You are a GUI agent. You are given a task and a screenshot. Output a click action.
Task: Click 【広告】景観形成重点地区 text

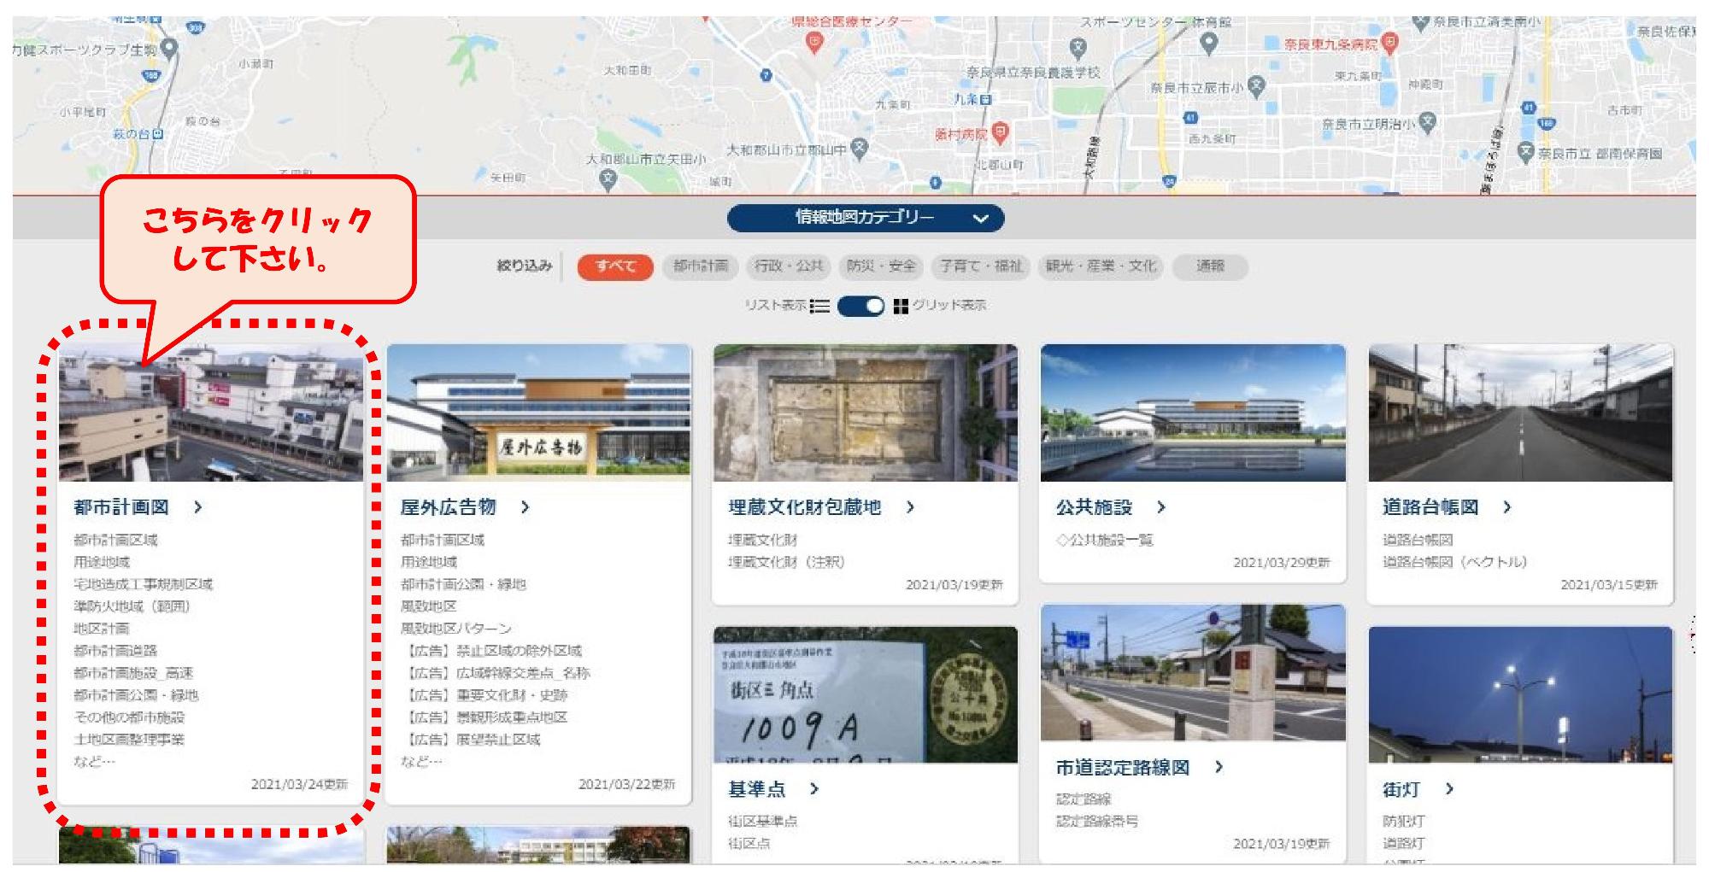tap(485, 717)
